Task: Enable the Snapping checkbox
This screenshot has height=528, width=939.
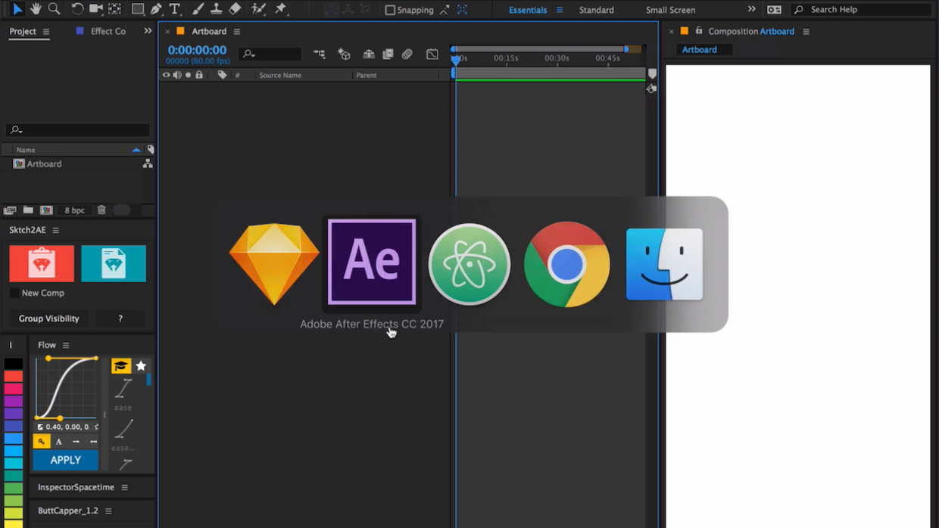Action: 390,10
